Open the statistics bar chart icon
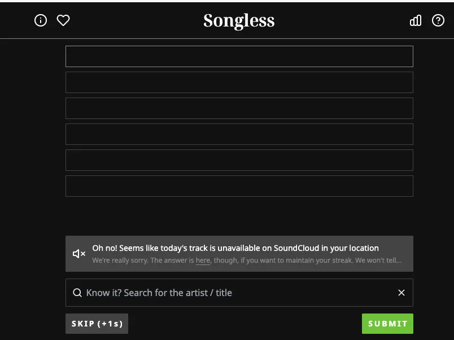Image resolution: width=454 pixels, height=340 pixels. click(x=416, y=20)
